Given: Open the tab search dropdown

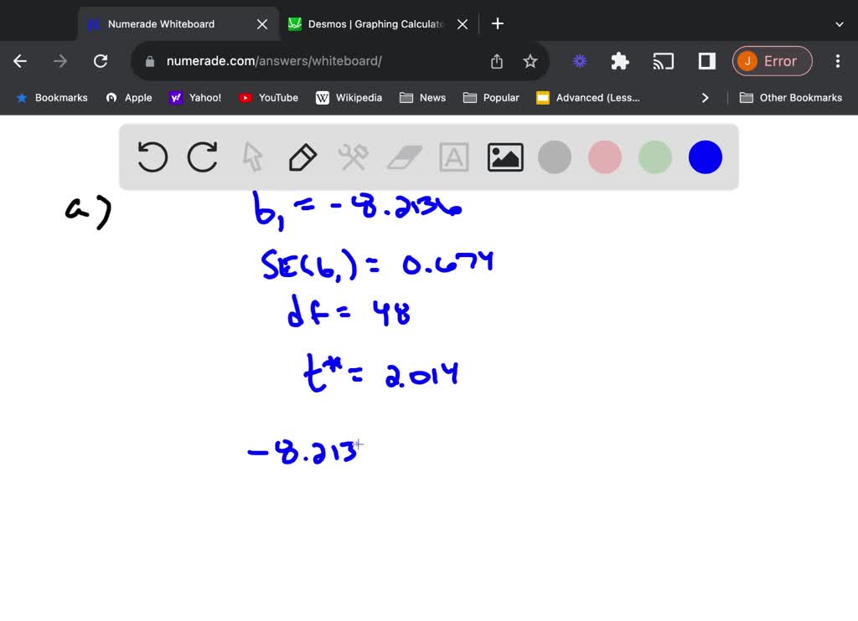Looking at the screenshot, I should tap(840, 23).
